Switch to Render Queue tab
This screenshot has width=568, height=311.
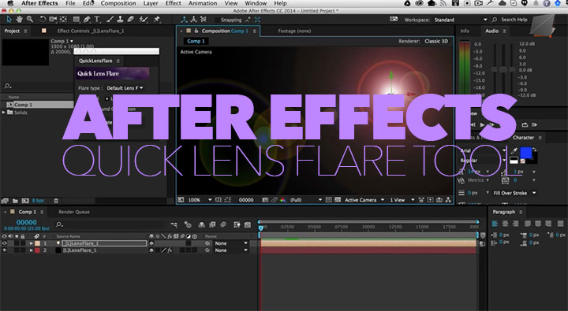tap(74, 212)
